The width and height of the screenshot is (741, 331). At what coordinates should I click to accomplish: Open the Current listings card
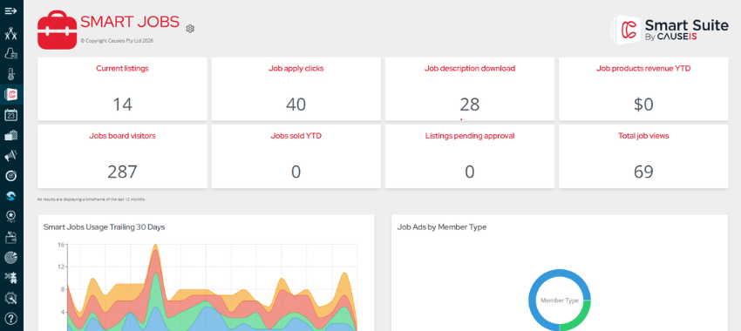[122, 89]
